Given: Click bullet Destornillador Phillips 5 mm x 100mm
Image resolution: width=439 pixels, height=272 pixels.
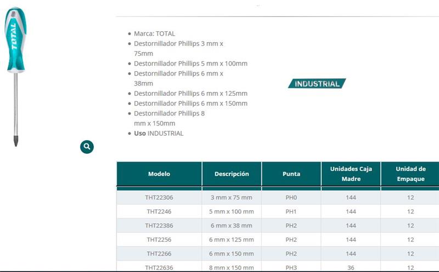Looking at the screenshot, I should (190, 63).
